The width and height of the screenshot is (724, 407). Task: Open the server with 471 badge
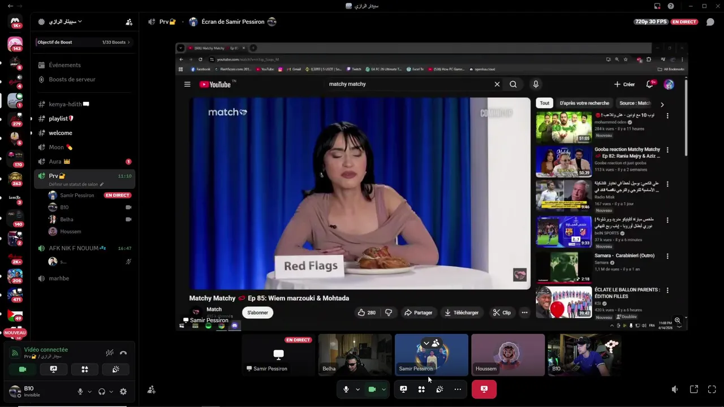[15, 295]
